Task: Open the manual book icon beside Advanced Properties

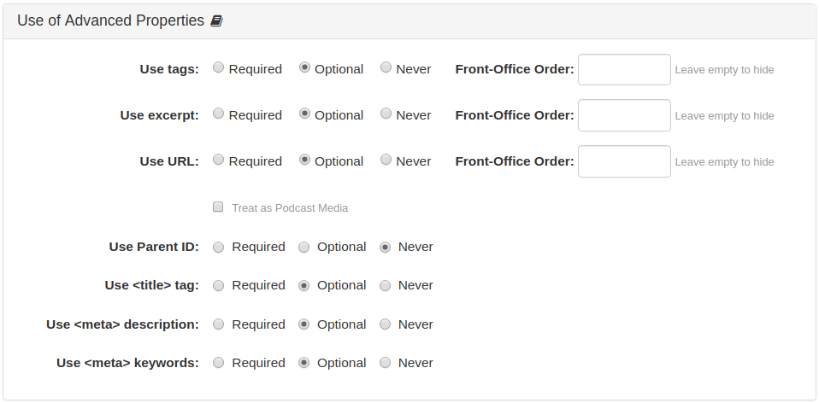Action: [x=216, y=20]
